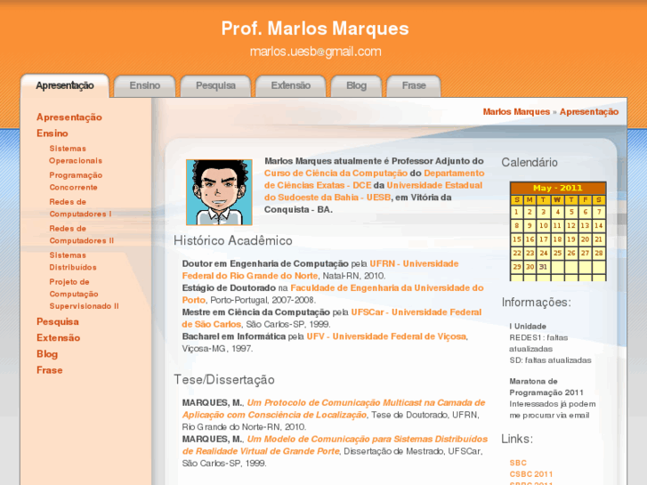This screenshot has height=485, width=647.
Task: Select day 14 in the calendar
Action: coord(599,226)
